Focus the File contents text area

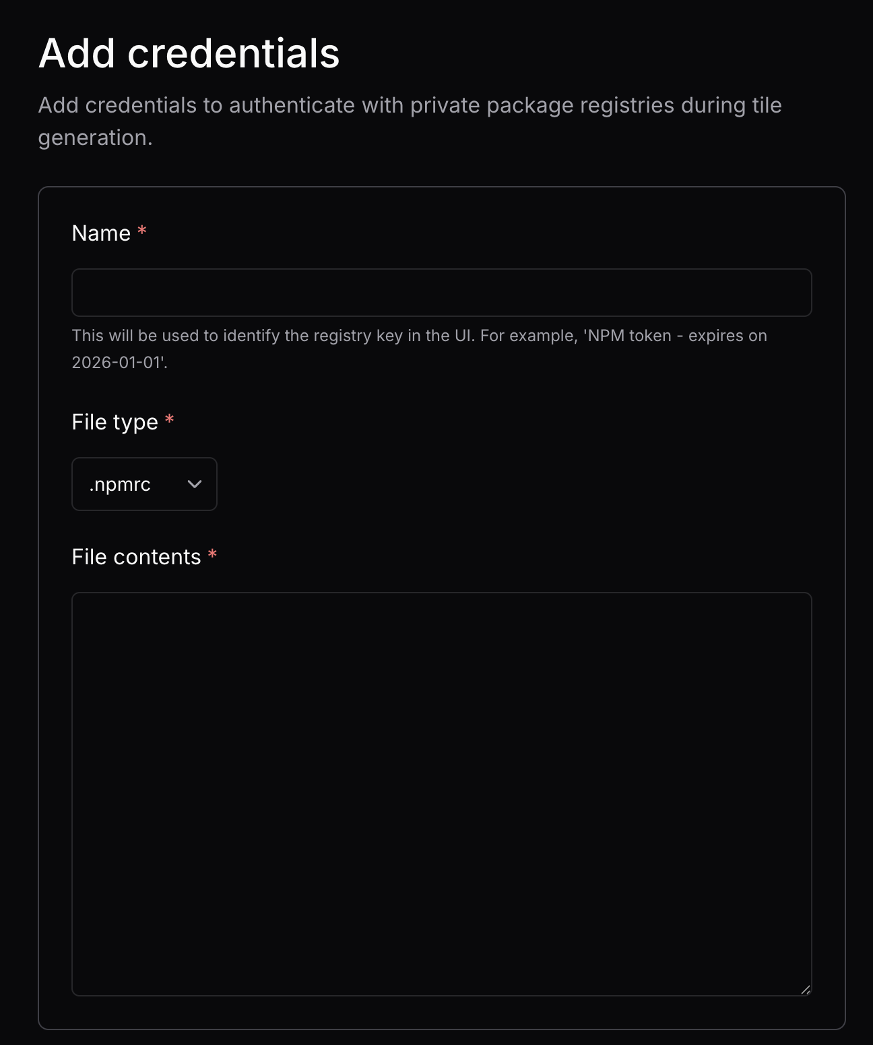(441, 794)
